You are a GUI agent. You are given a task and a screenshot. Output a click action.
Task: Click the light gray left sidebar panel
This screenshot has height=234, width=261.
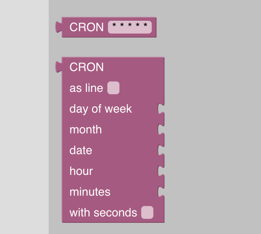(24, 120)
